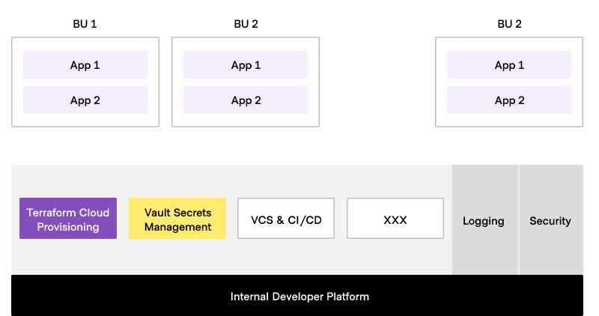Click App 1 inside the BU 1 box

(x=85, y=65)
